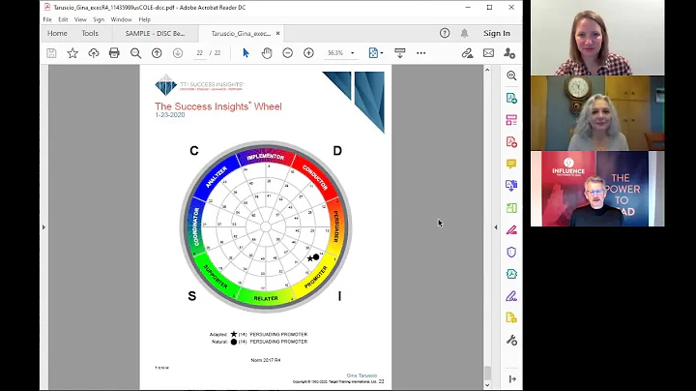Viewport: 696px width, 391px height.
Task: Expand right pane with arrow-bar icon
Action: 512,379
